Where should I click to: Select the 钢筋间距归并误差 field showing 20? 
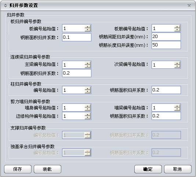tap(166, 37)
